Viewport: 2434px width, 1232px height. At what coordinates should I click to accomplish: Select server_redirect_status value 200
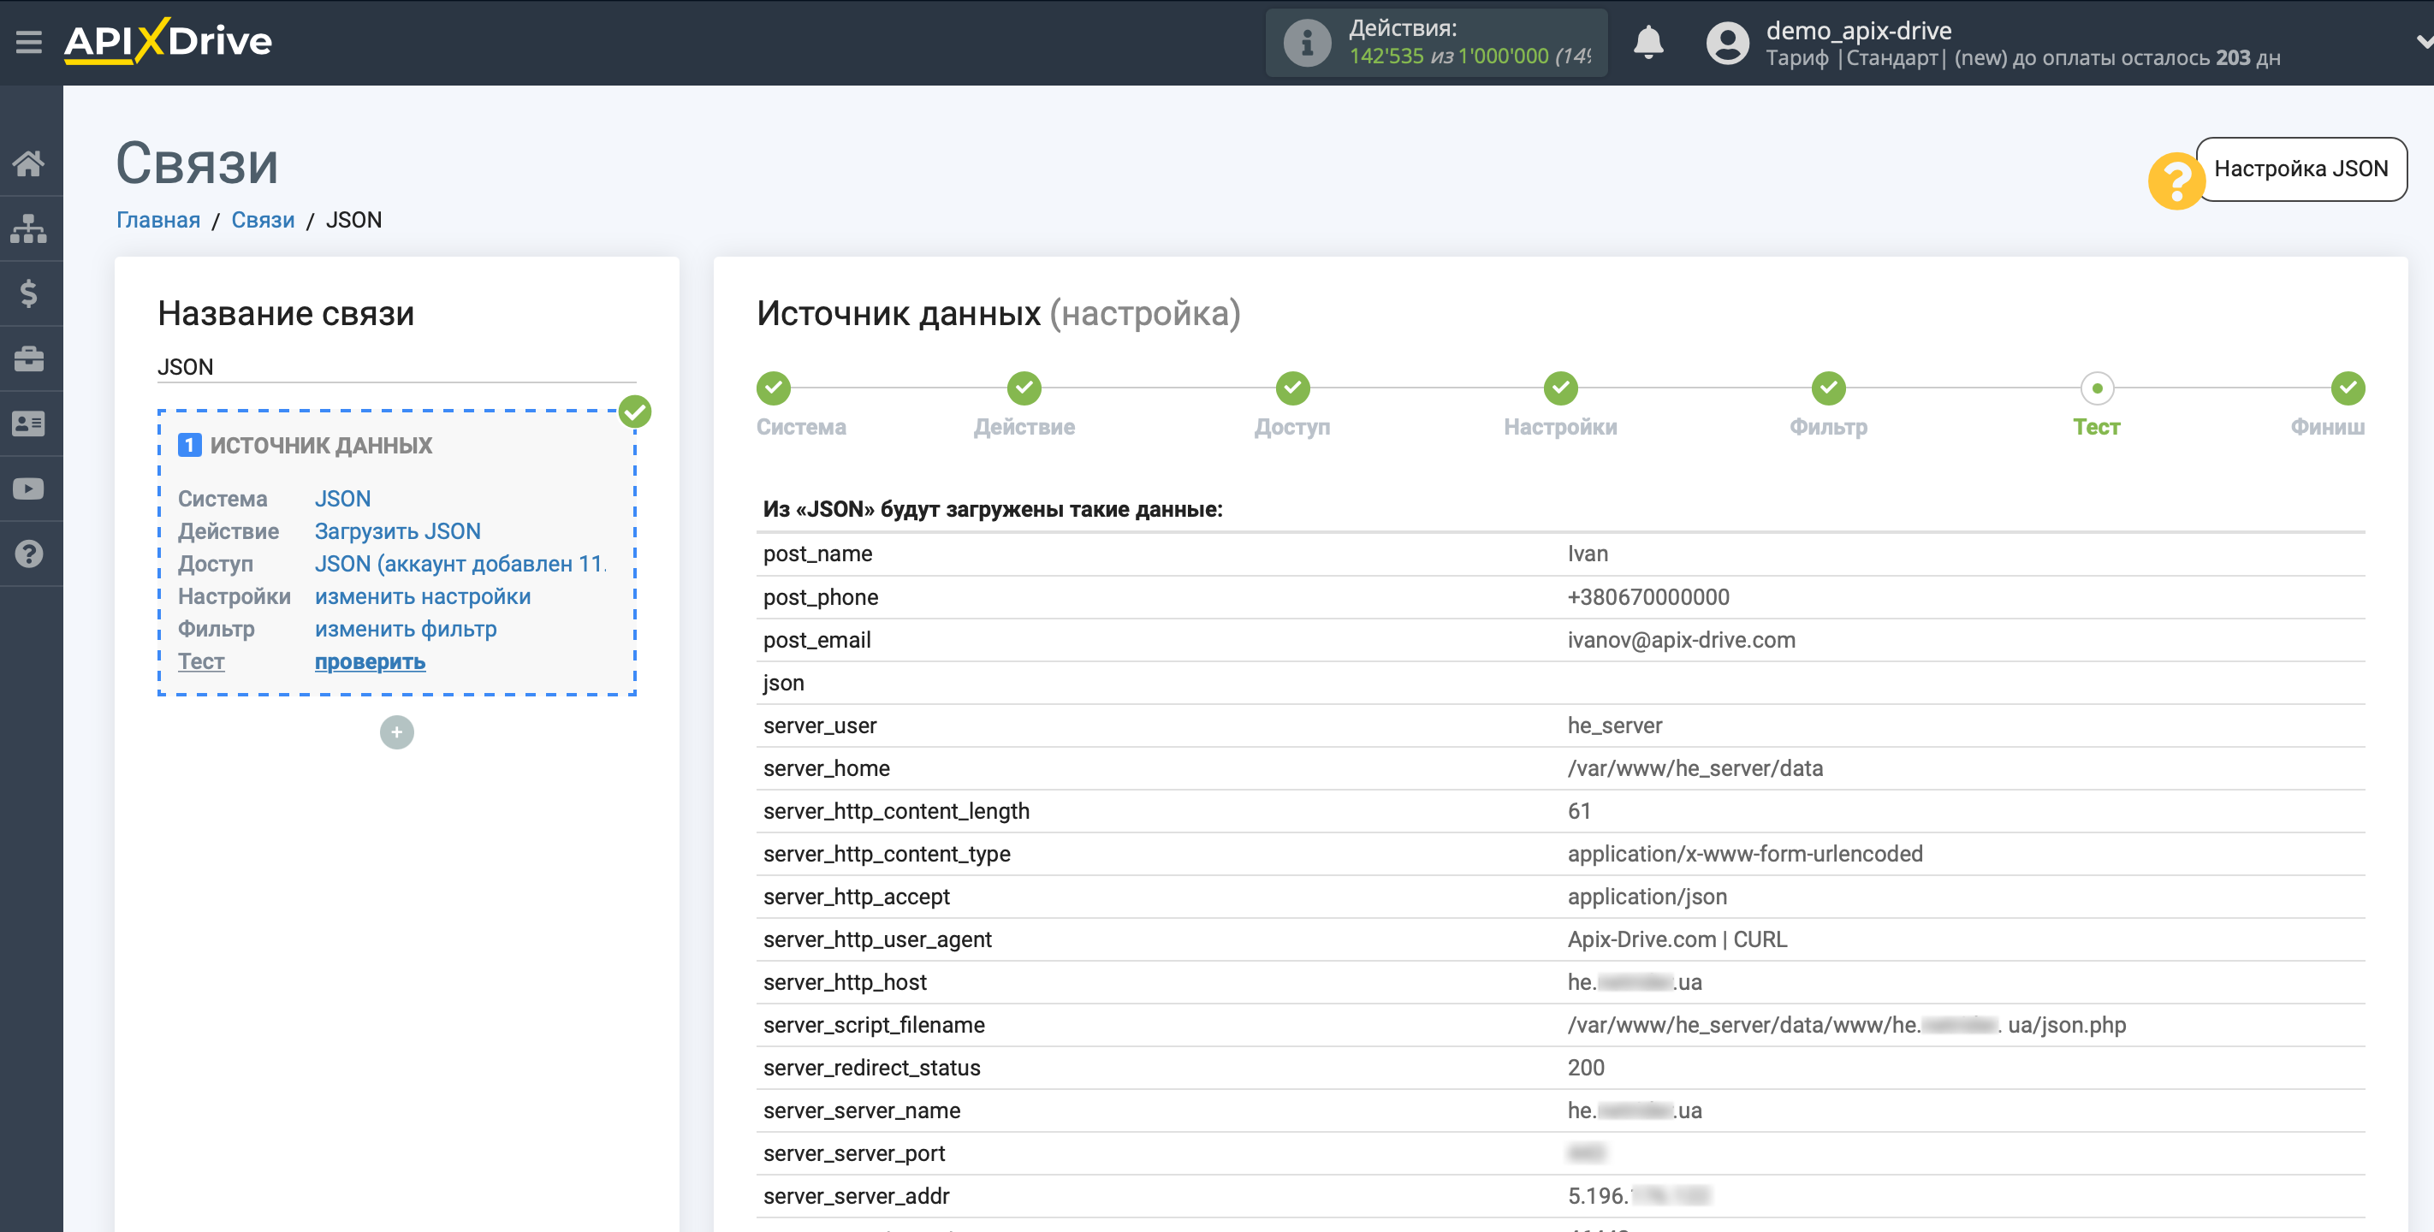coord(1586,1068)
